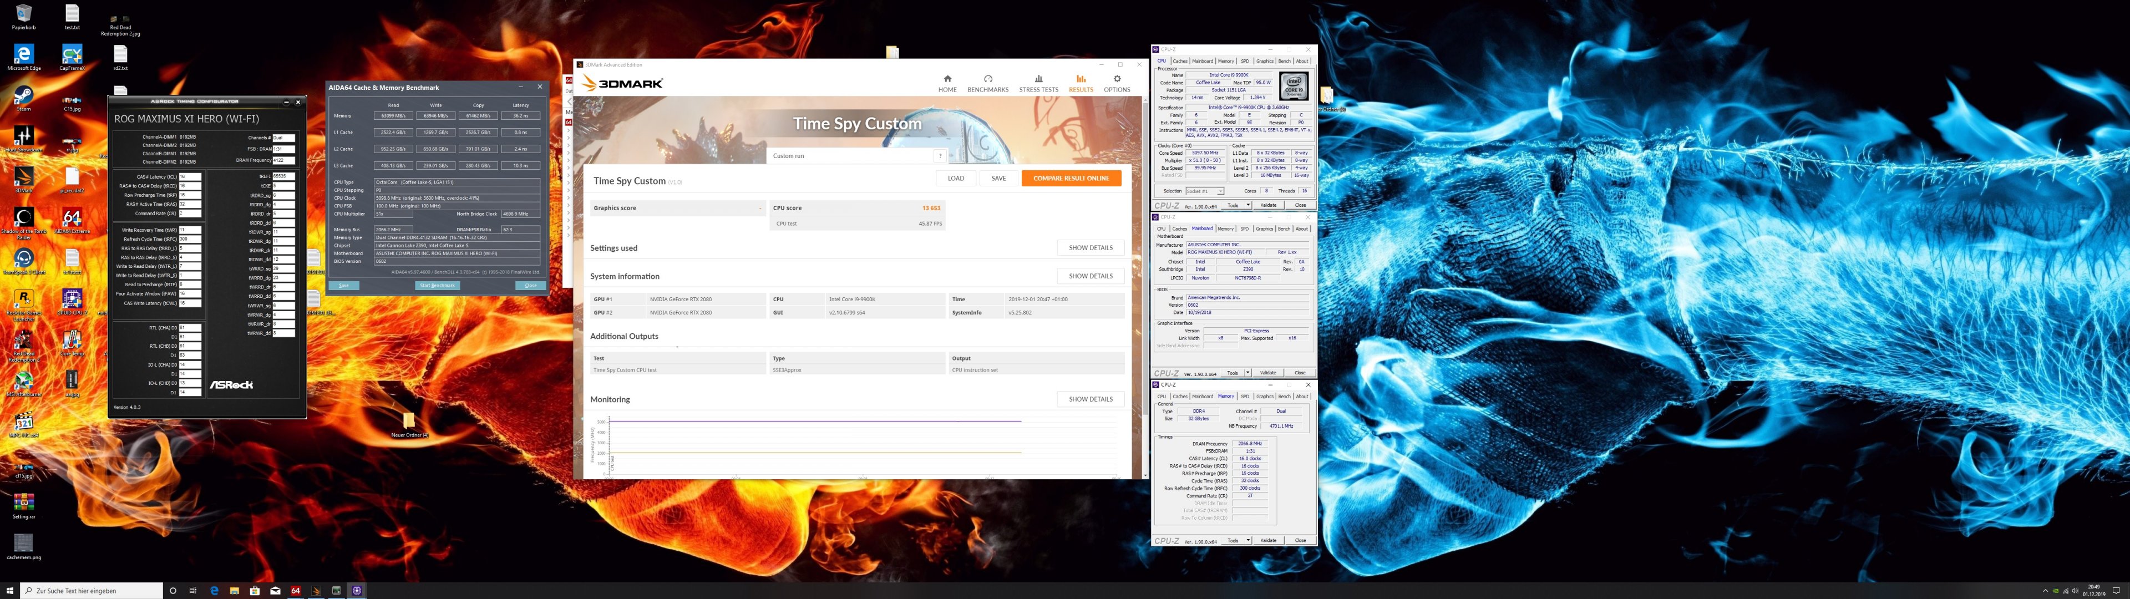This screenshot has height=599, width=2130.
Task: Go to STRESS TESTS in 3DMark
Action: click(x=1038, y=83)
